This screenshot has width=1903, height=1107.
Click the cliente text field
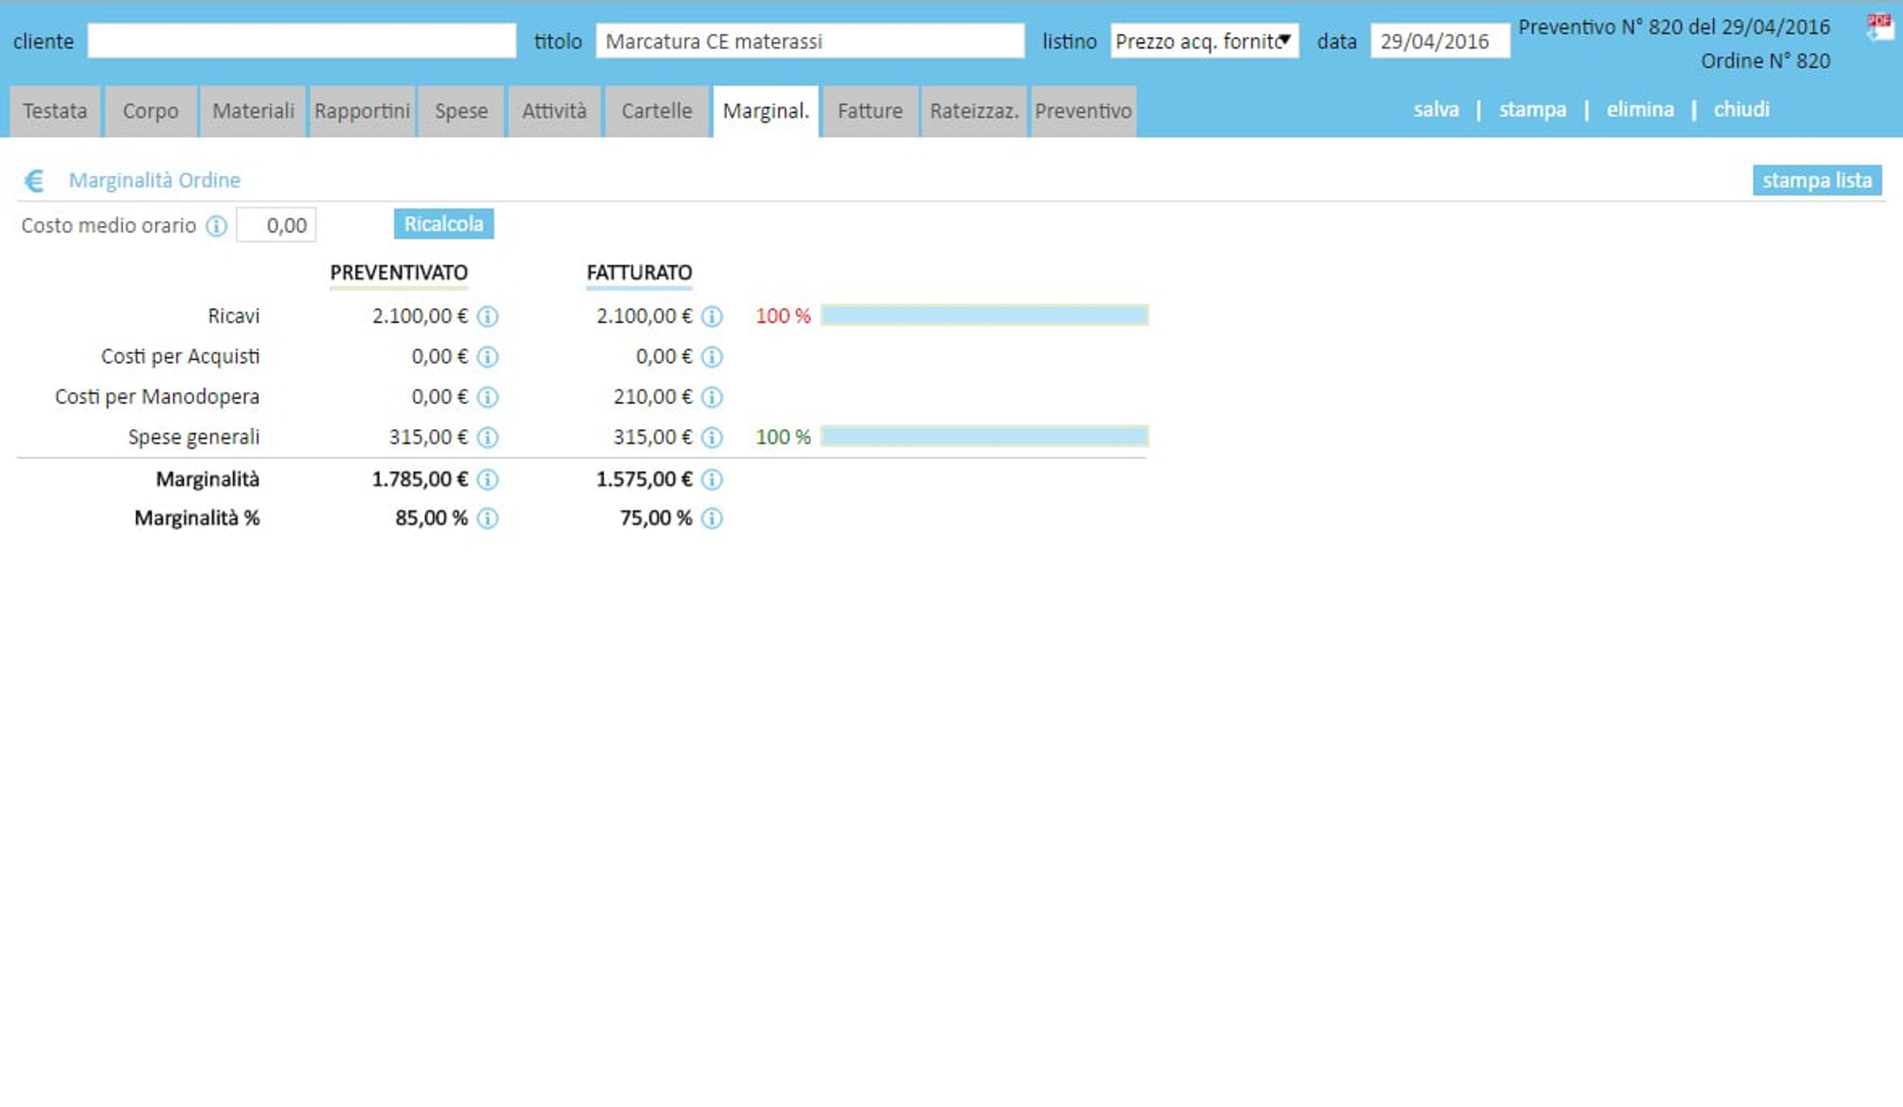click(301, 41)
